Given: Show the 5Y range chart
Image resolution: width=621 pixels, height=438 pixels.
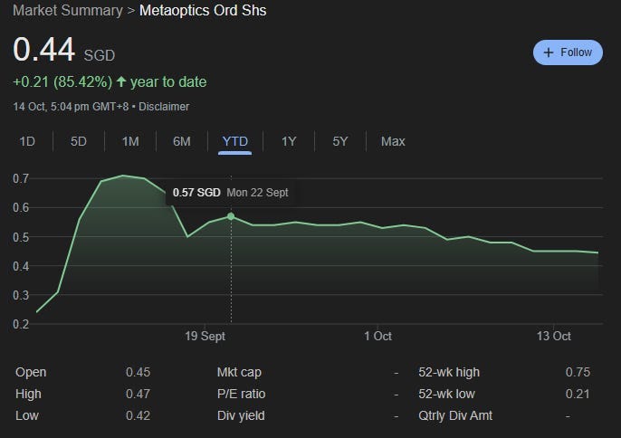Looking at the screenshot, I should pos(340,141).
